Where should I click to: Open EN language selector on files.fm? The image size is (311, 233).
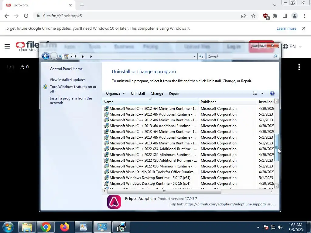292,46
